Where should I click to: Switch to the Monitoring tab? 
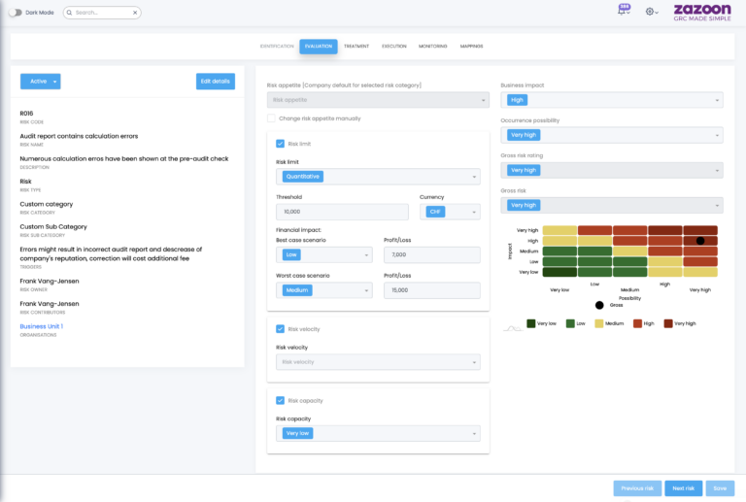tap(433, 46)
